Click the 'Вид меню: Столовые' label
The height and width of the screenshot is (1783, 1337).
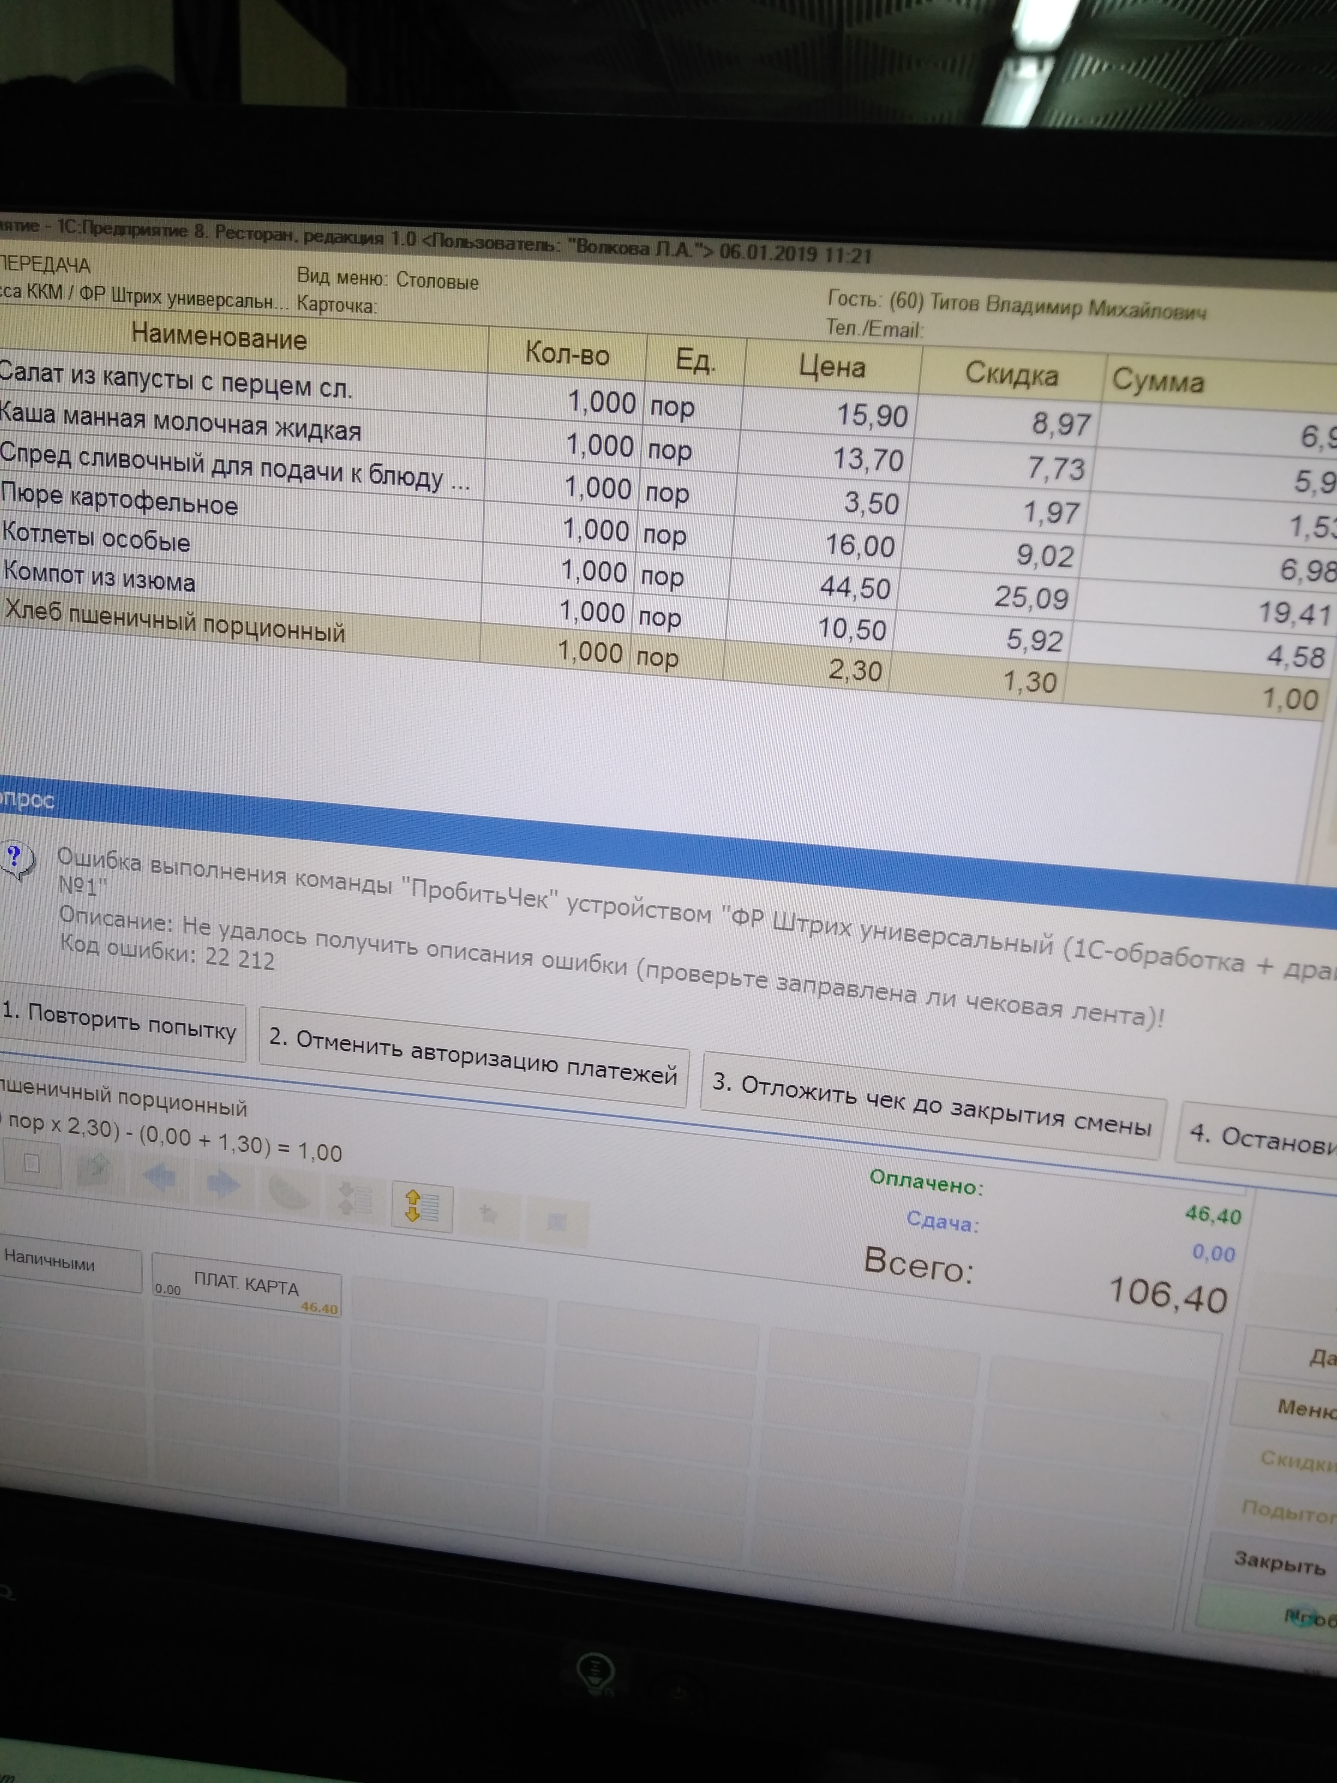tap(388, 279)
